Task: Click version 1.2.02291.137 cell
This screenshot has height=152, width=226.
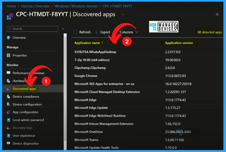Action: pos(176,92)
